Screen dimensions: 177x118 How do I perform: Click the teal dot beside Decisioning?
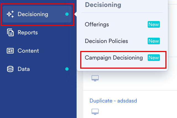67,14
